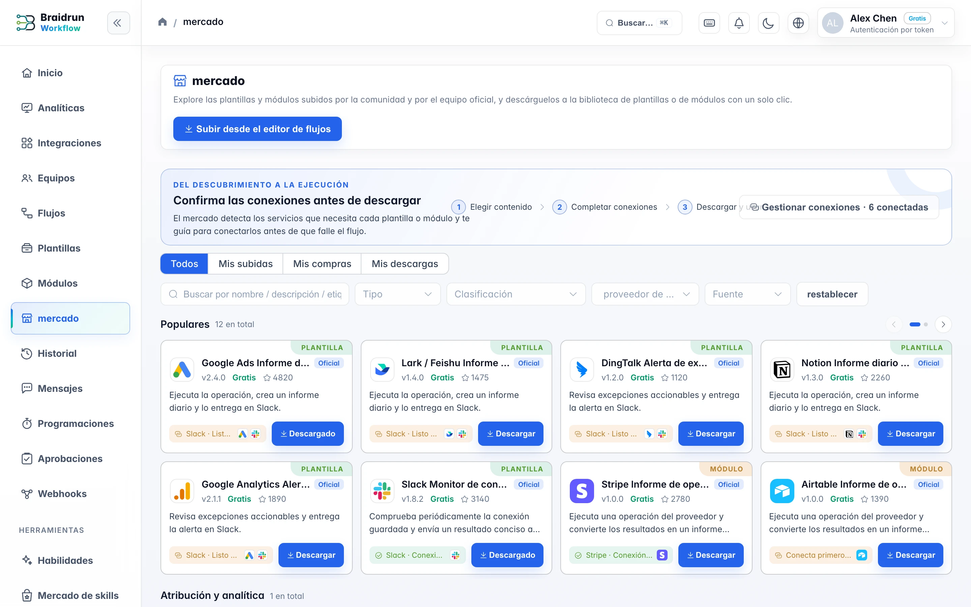
Task: Click DingTalk logo icon on card
Action: pos(582,369)
